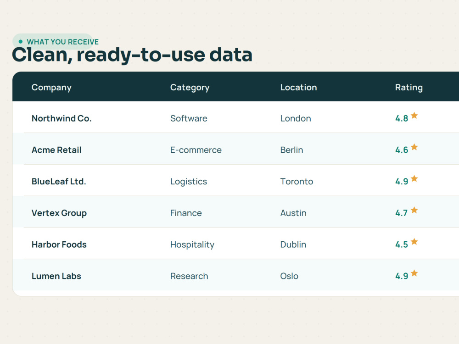Click the 'Austin' location cell
This screenshot has height=344, width=459.
click(293, 213)
